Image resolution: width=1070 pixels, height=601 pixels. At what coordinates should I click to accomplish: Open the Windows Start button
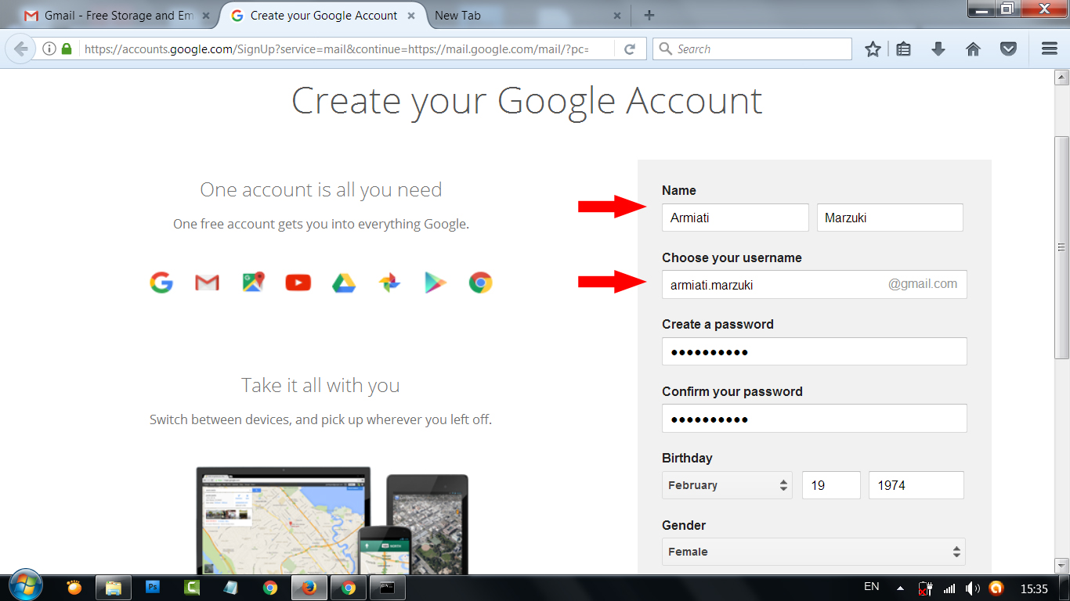point(25,585)
